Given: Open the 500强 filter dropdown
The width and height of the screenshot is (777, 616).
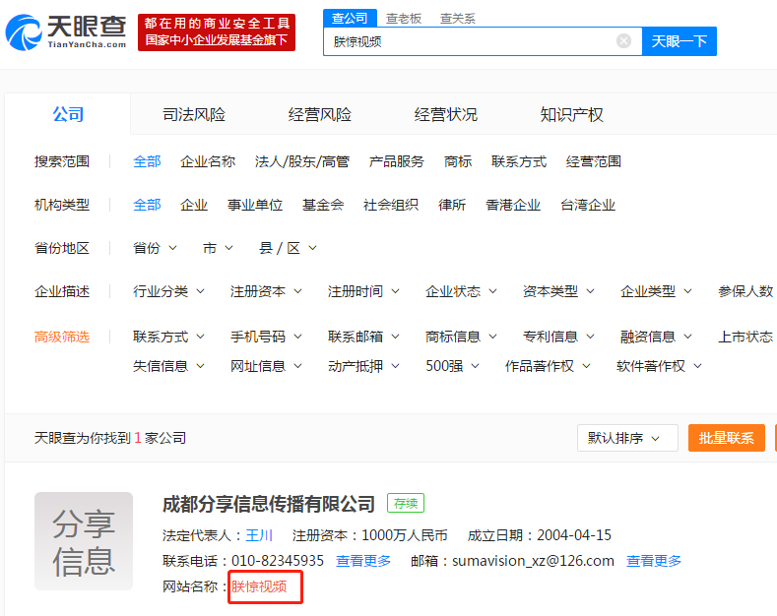Looking at the screenshot, I should tap(452, 366).
